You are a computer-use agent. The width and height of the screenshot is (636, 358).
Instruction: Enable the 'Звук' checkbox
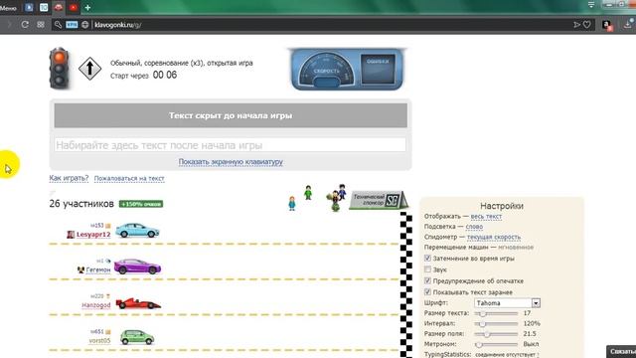coord(427,269)
